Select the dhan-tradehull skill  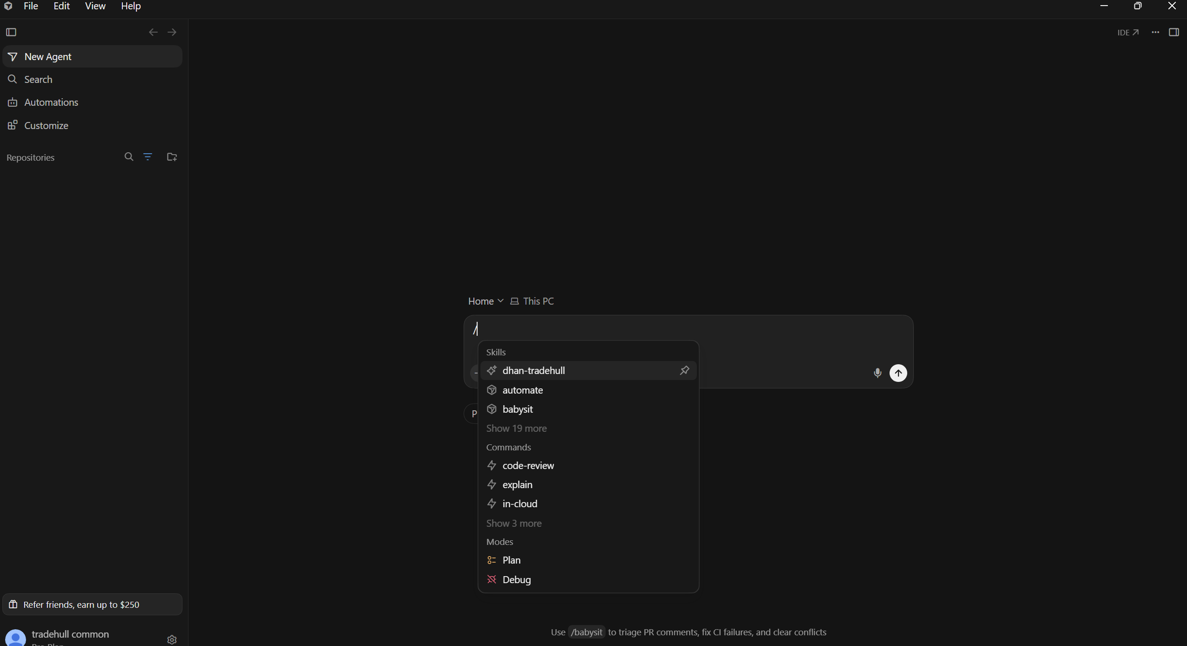click(x=588, y=370)
